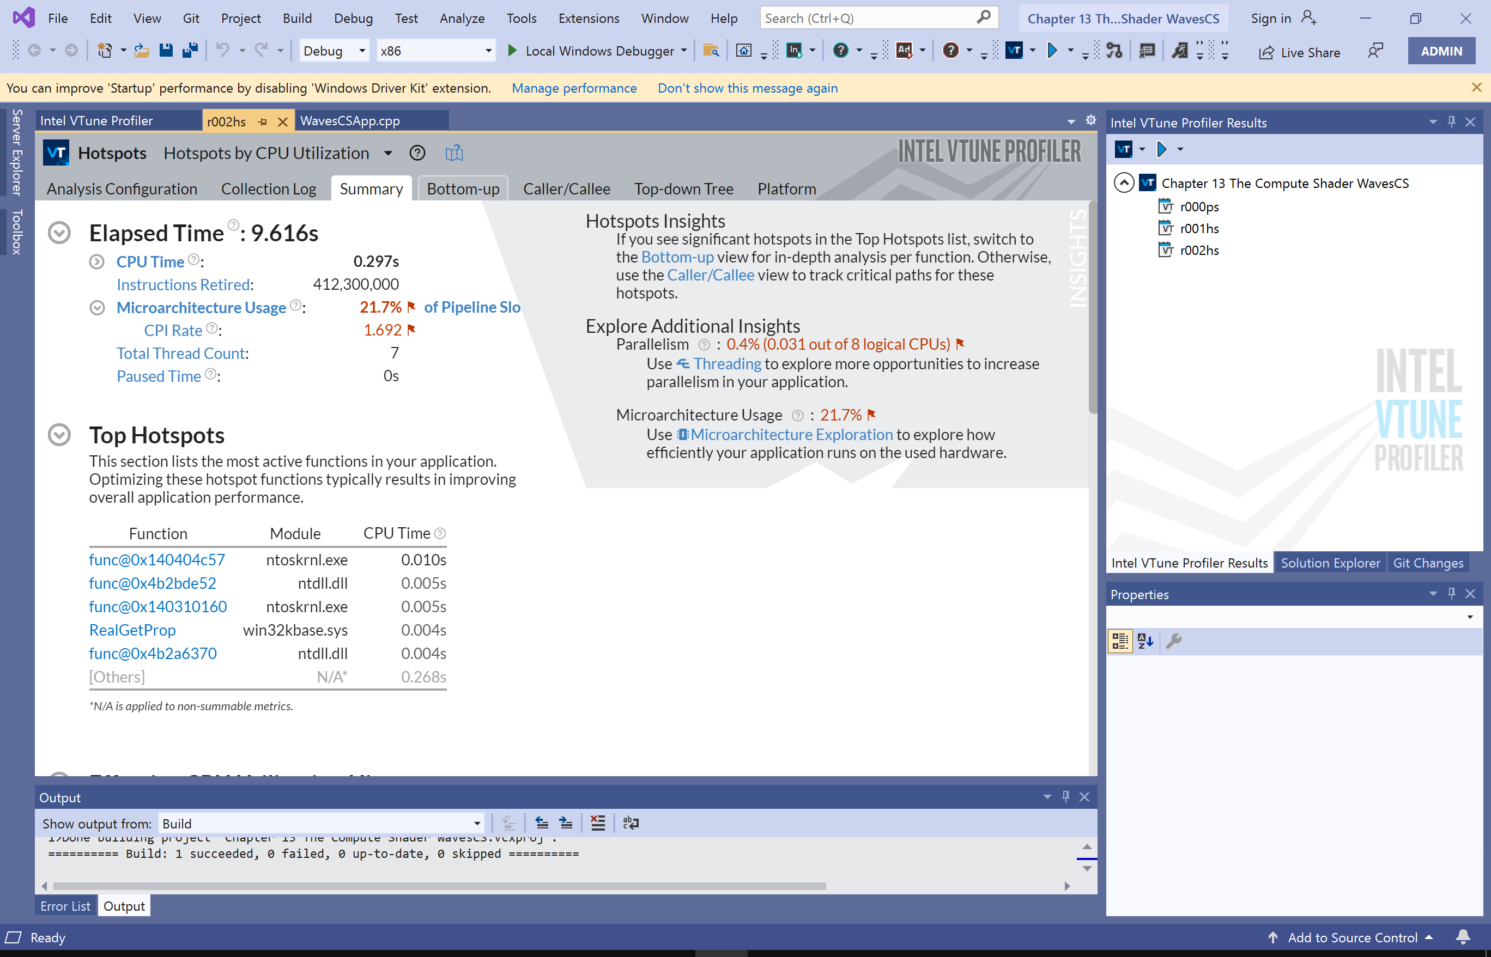Pin the Properties panel
This screenshot has height=957, width=1491.
1451,594
